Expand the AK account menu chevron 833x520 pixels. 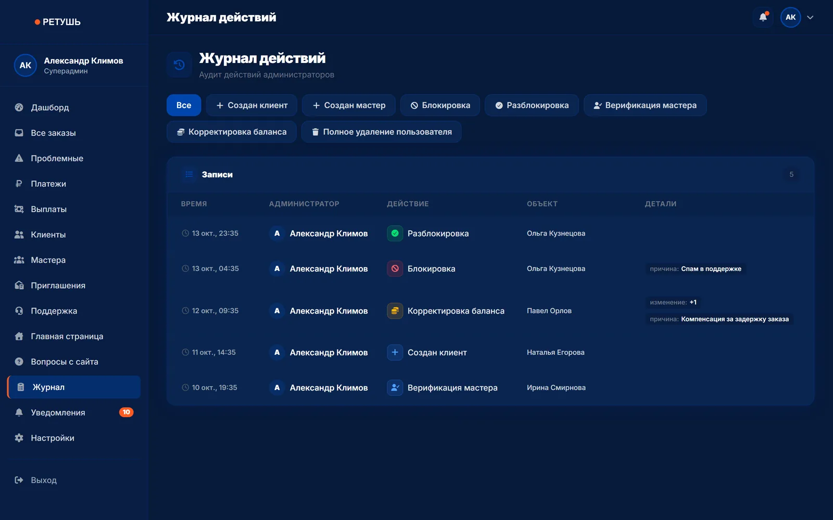coord(810,17)
